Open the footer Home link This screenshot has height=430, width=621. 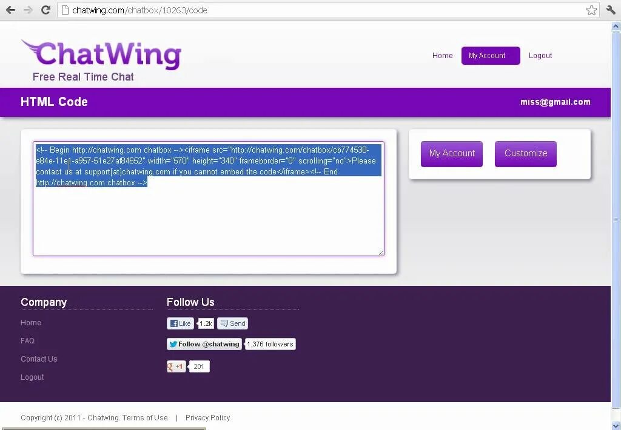pos(31,323)
